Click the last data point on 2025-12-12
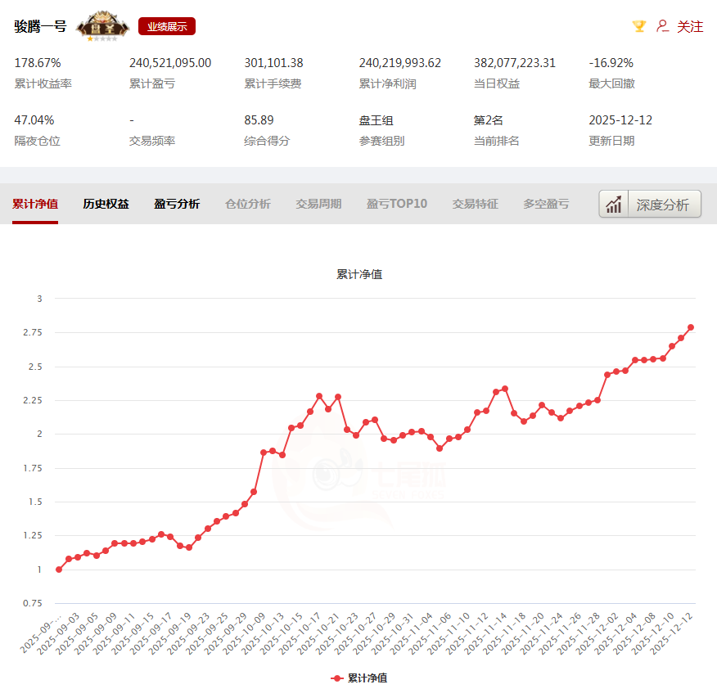Screen dimensions: 717x689 tap(691, 327)
